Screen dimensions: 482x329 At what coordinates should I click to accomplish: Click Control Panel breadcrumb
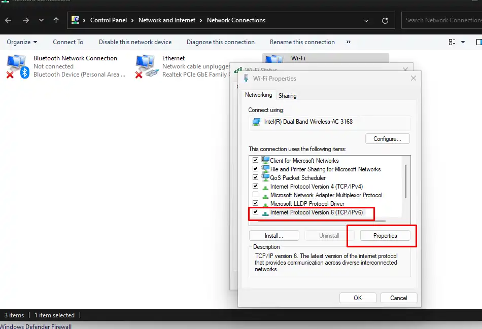point(109,20)
